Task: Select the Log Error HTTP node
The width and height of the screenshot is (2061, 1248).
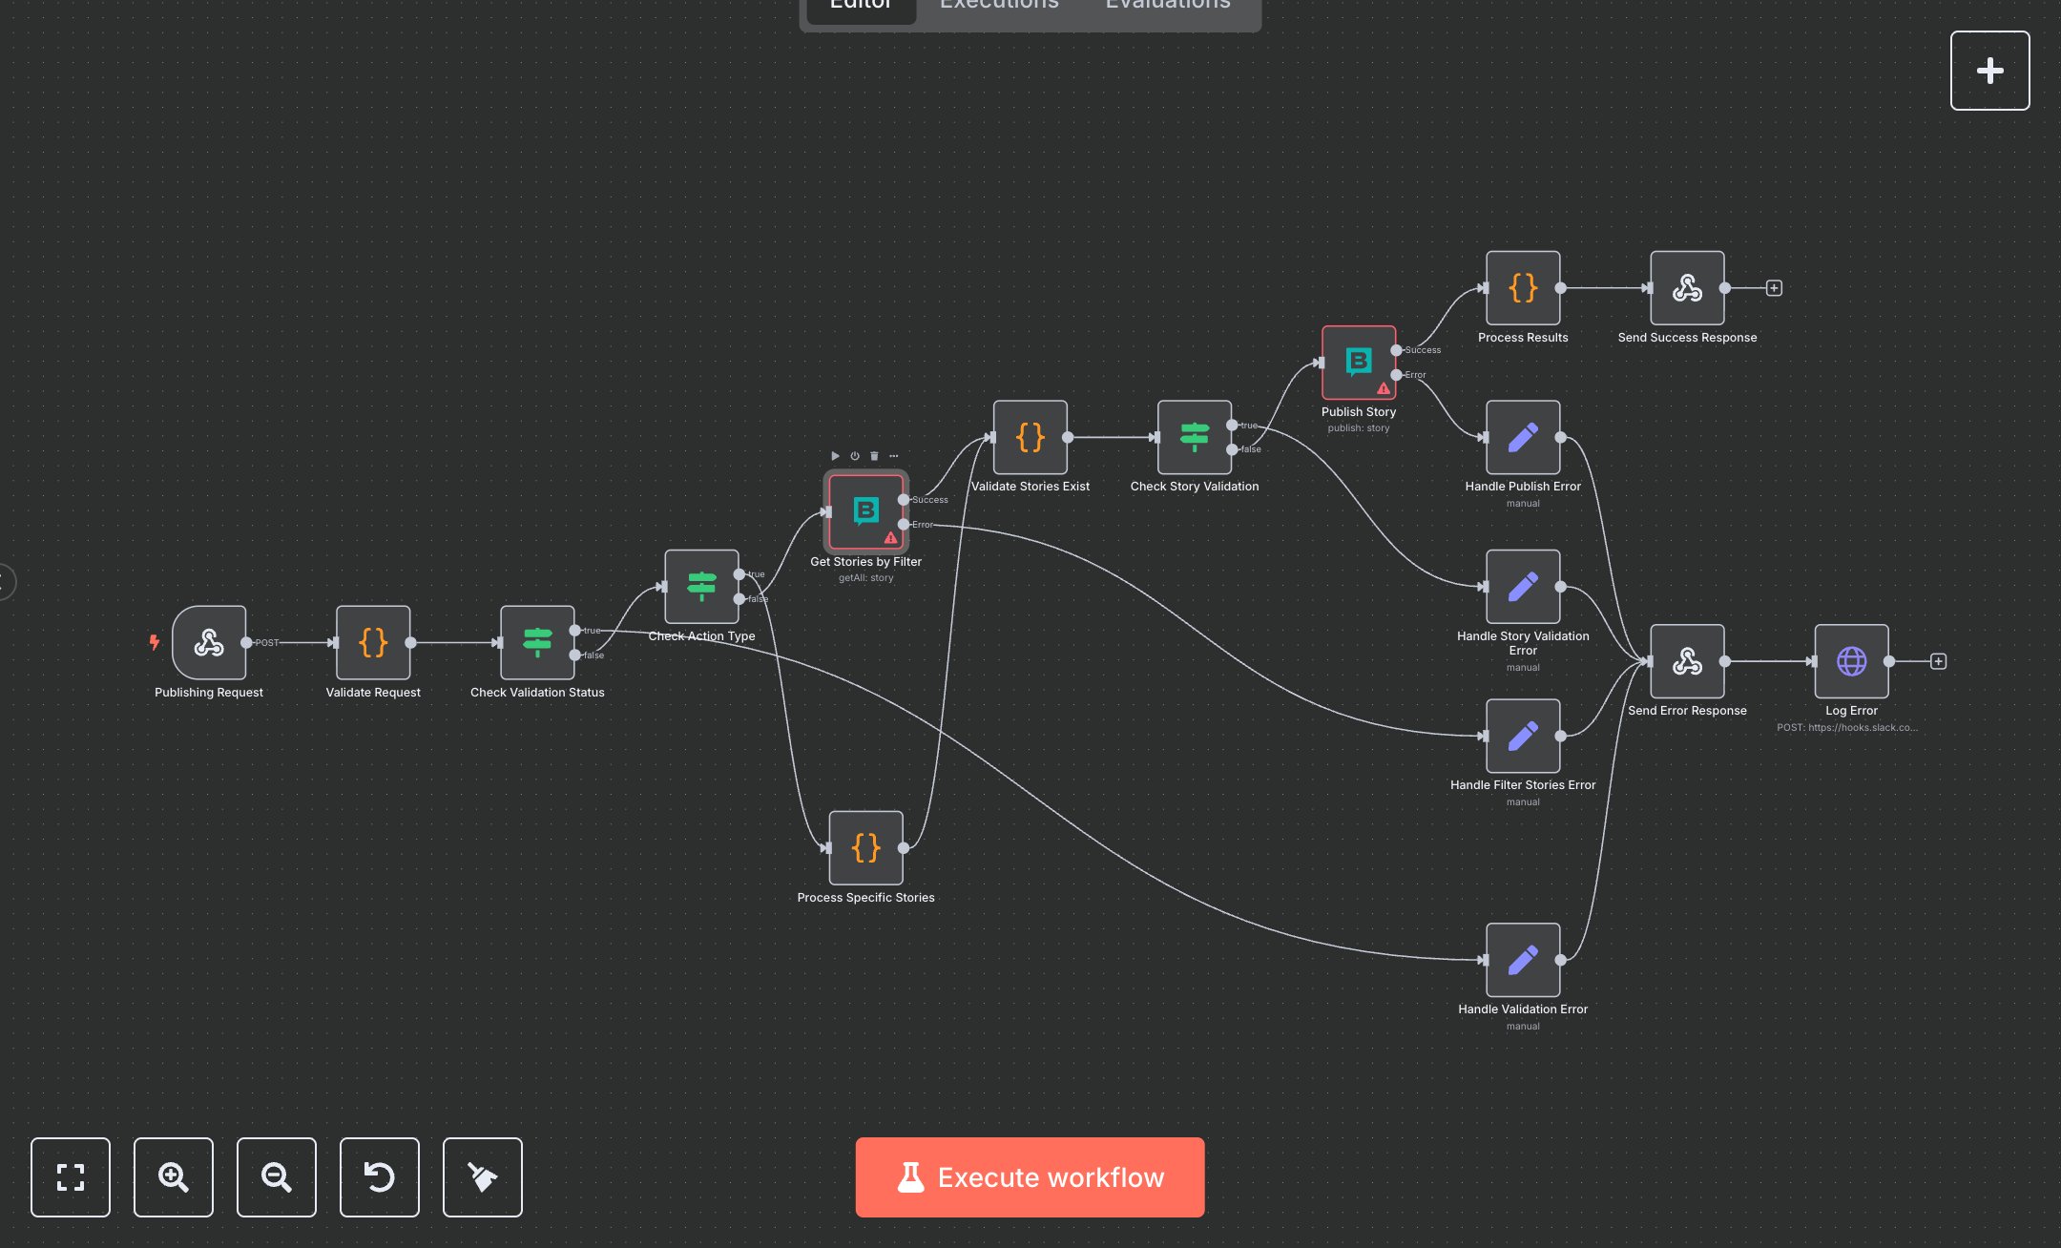Action: (1850, 660)
